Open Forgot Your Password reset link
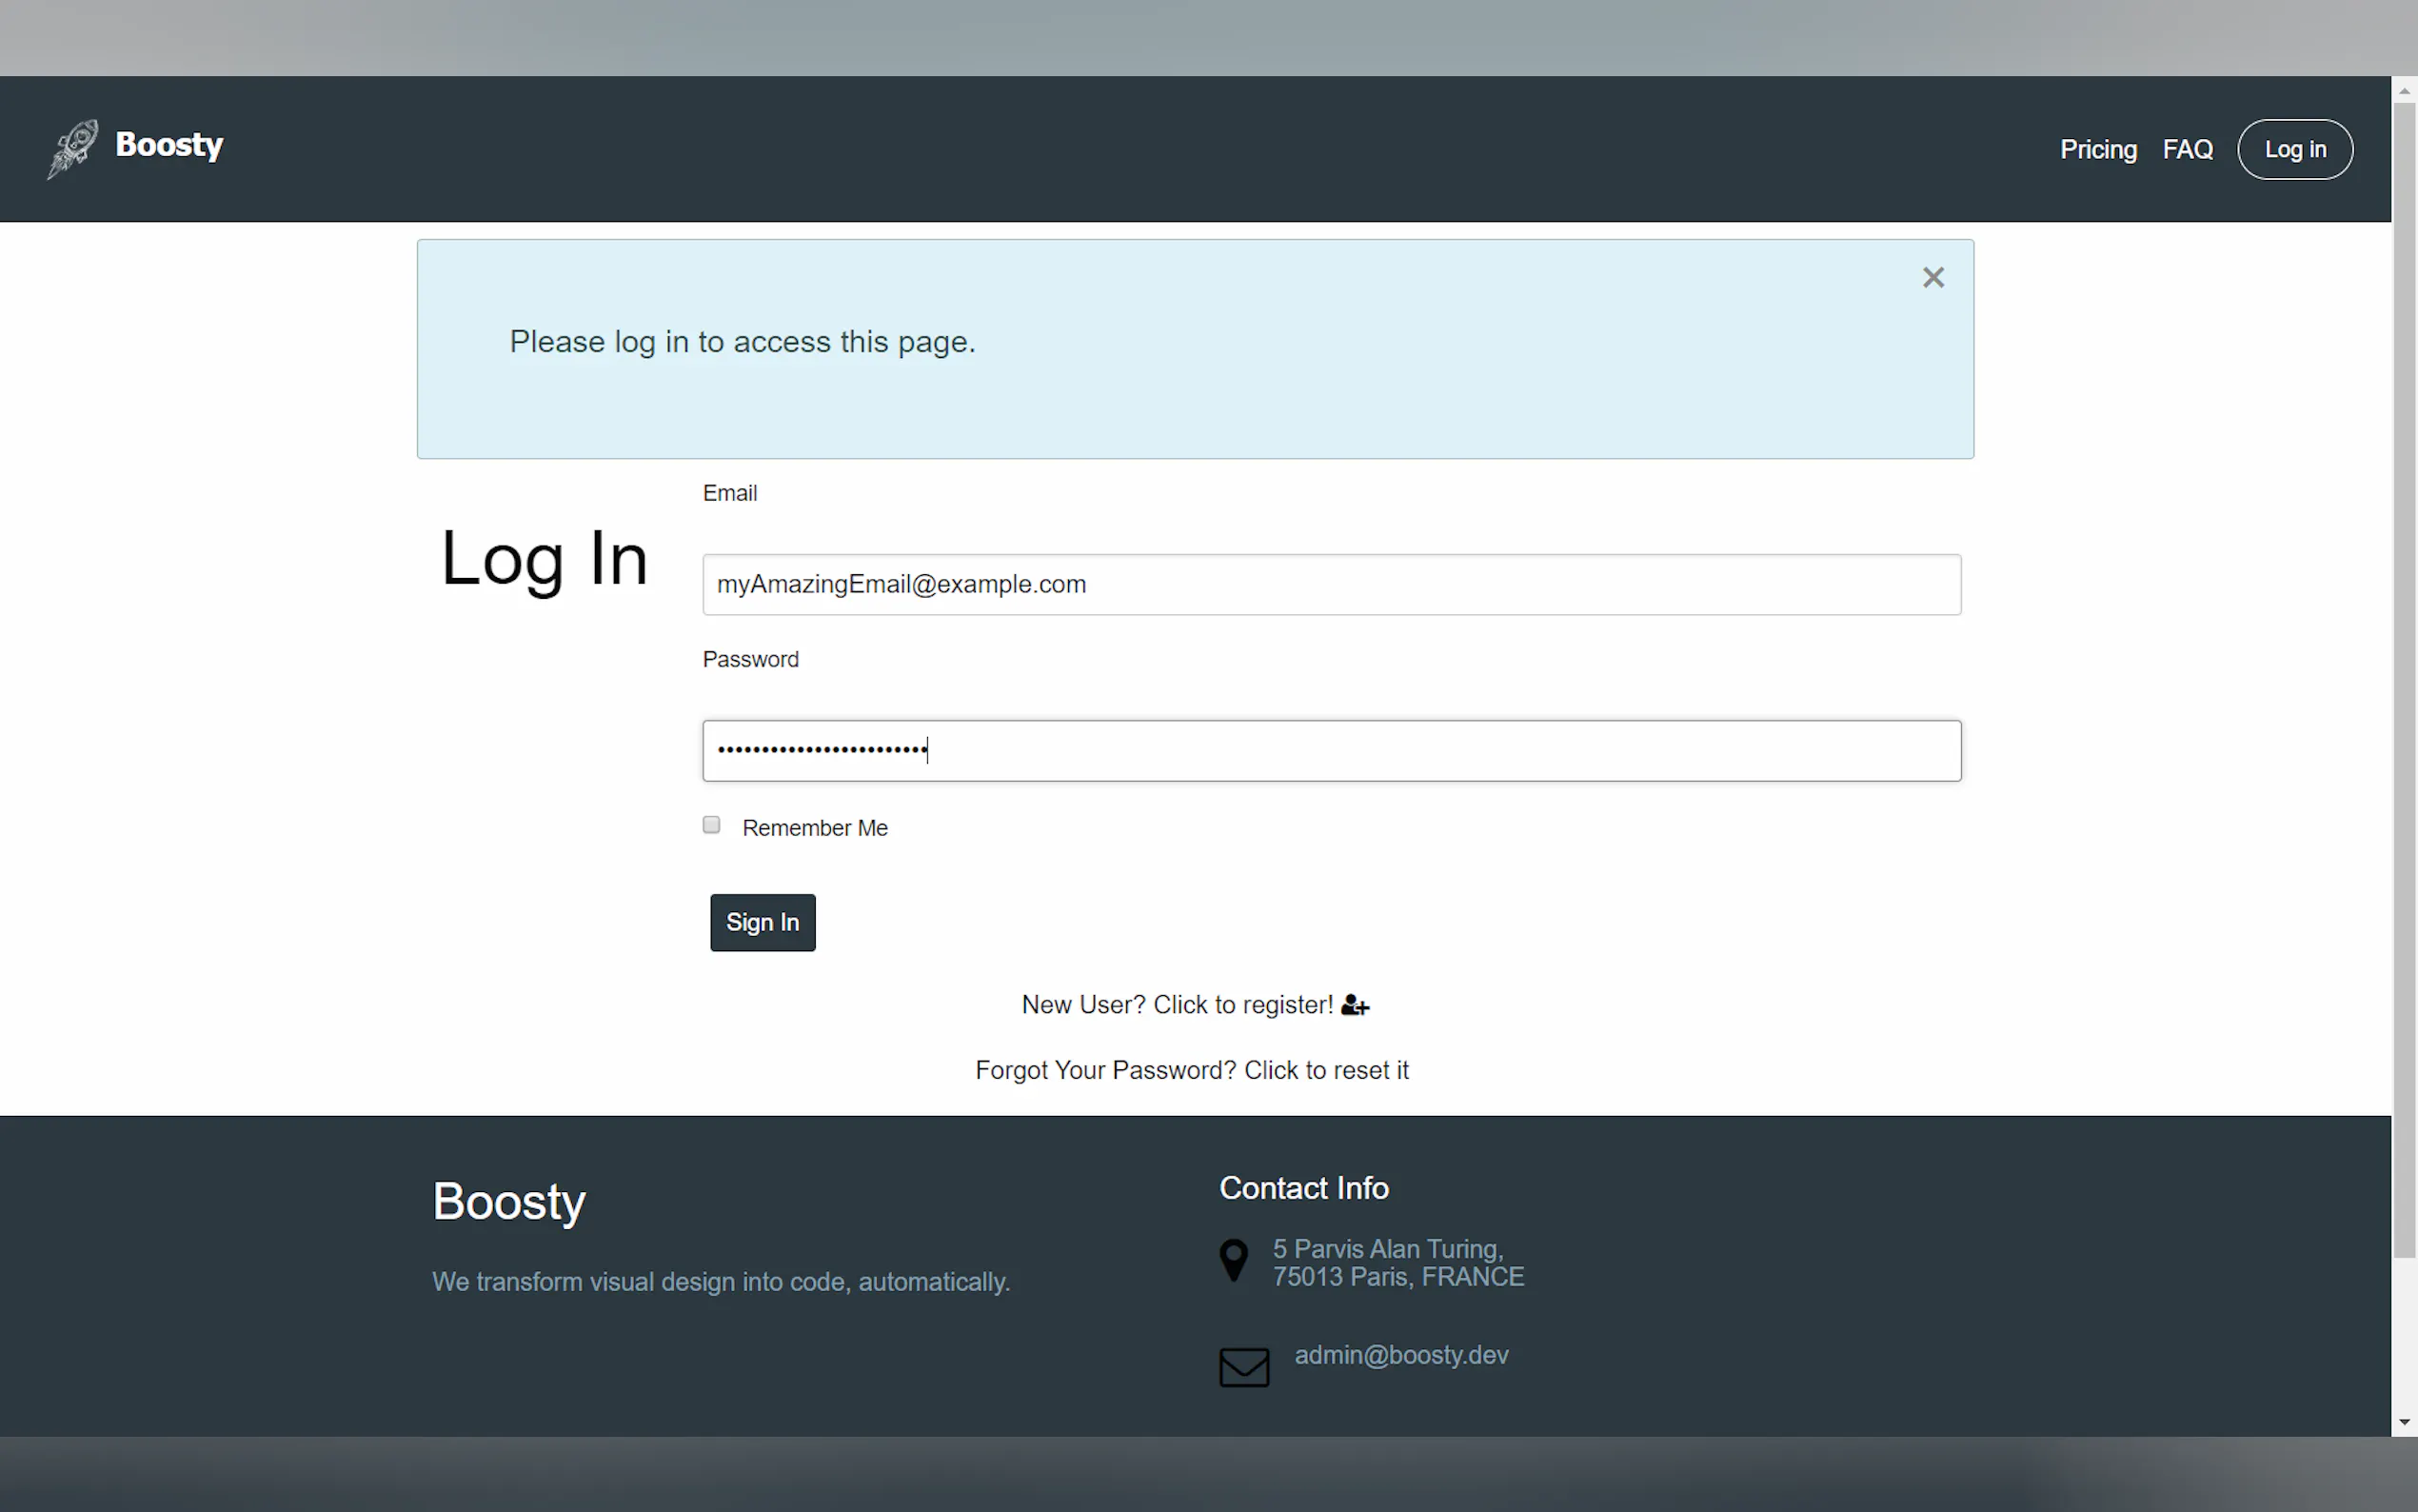This screenshot has height=1512, width=2418. pyautogui.click(x=1192, y=1070)
